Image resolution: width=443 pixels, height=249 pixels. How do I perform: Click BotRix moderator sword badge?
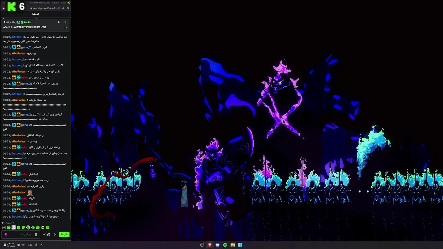coord(19,22)
